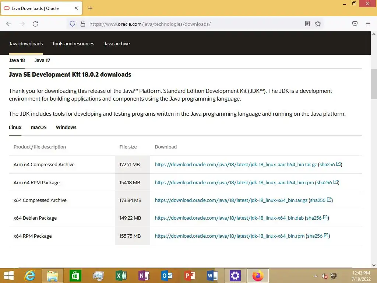377x283 pixels.
Task: Open the Windows Store taskbar icon
Action: point(75,276)
